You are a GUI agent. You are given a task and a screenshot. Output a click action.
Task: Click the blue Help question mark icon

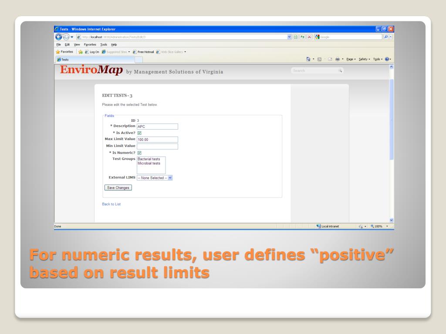[387, 59]
